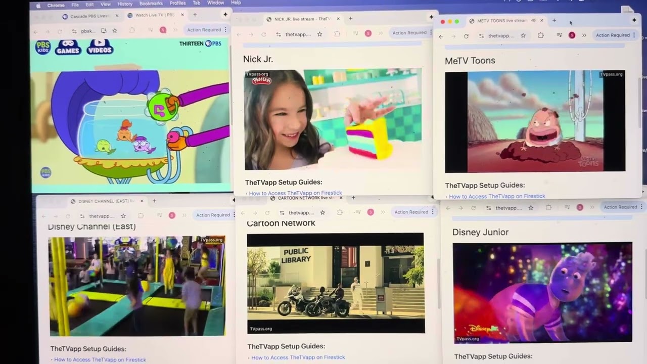Click the Thirteen PBS logo

(x=200, y=44)
